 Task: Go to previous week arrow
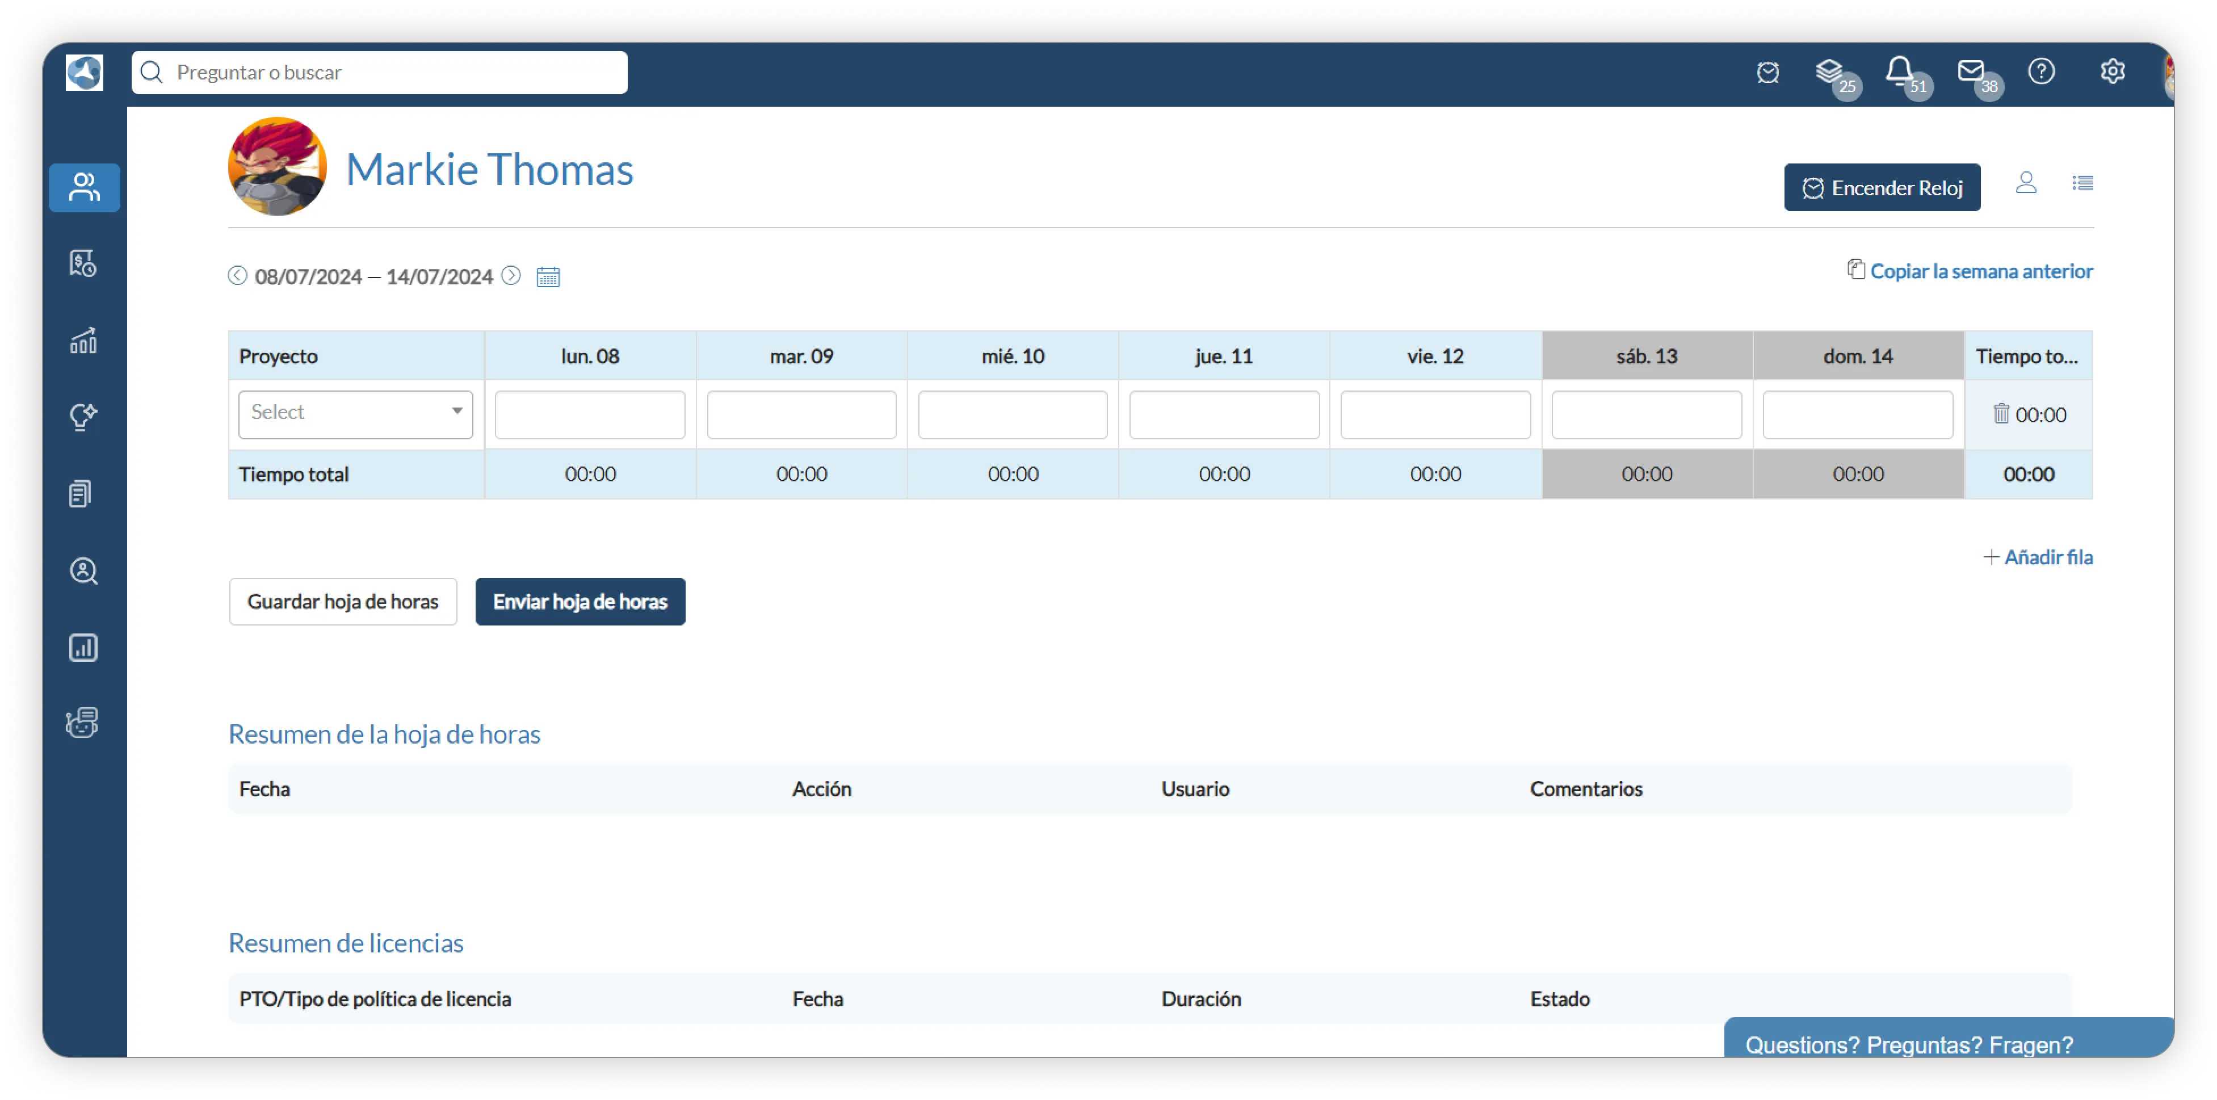tap(237, 275)
